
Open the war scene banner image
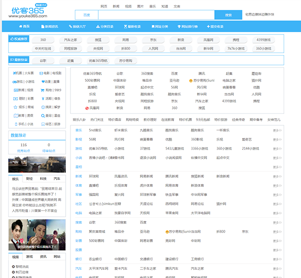coord(37,165)
